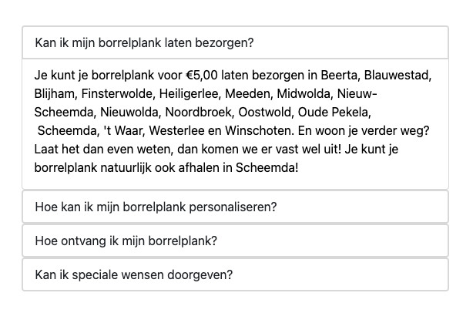This screenshot has height=313, width=473.
Task: Click the place name Oostwold
Action: tap(266, 112)
